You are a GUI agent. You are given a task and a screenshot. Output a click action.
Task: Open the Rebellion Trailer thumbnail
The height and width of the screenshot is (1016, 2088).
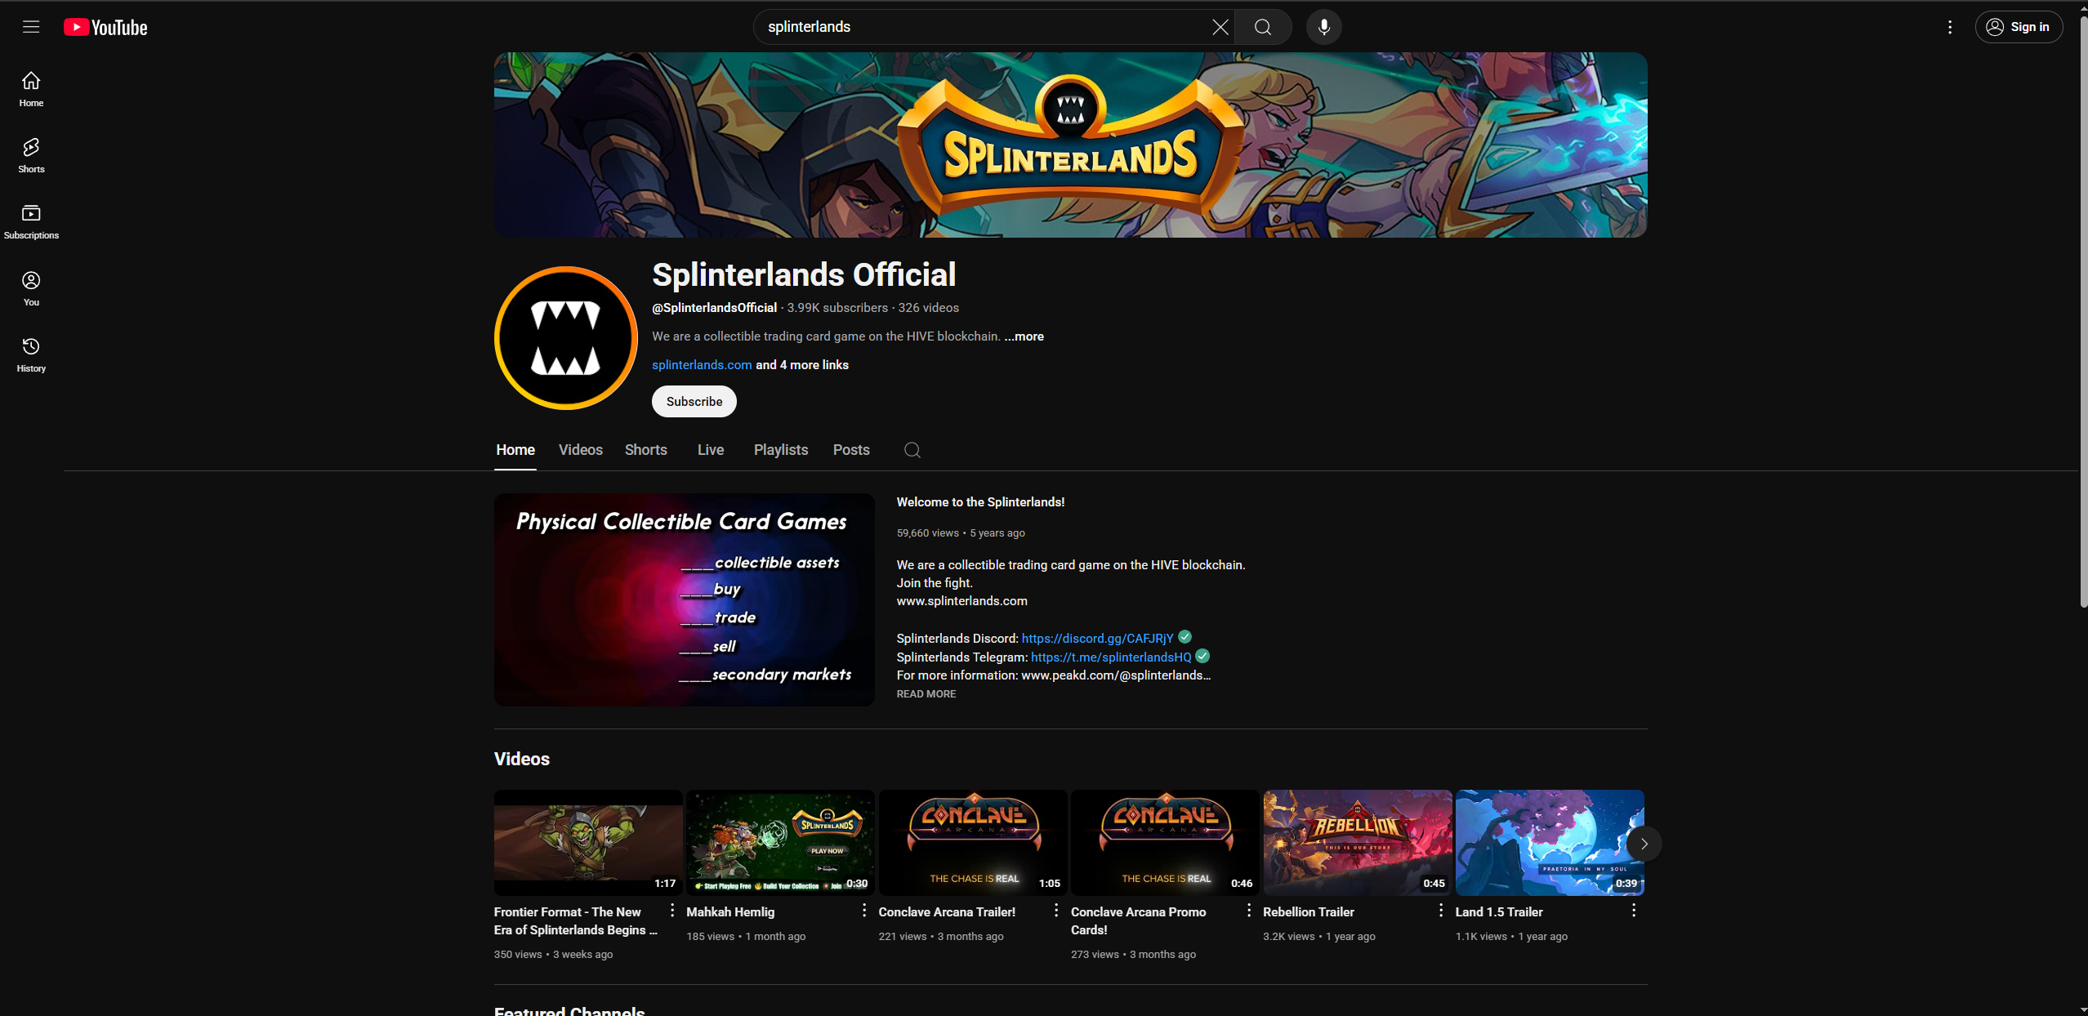1357,843
